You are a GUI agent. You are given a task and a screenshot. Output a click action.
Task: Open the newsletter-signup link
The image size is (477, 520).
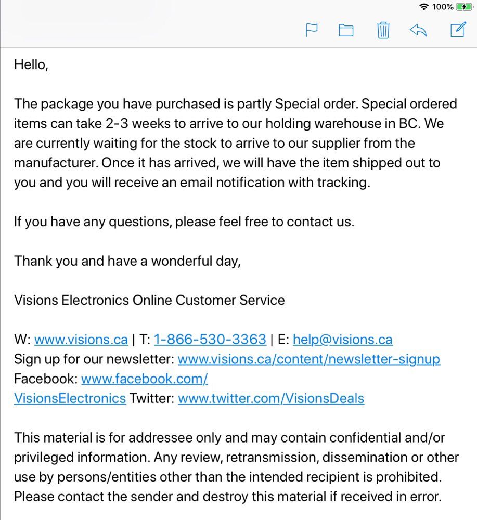pyautogui.click(x=309, y=359)
